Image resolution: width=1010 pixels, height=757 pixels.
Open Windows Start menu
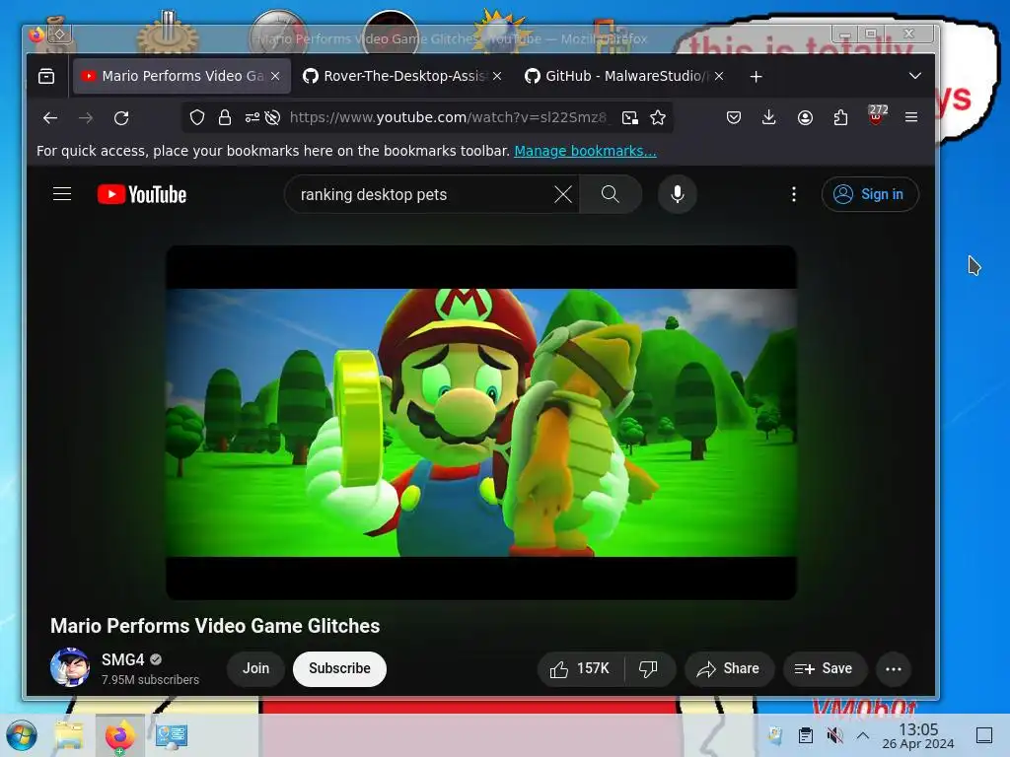22,735
